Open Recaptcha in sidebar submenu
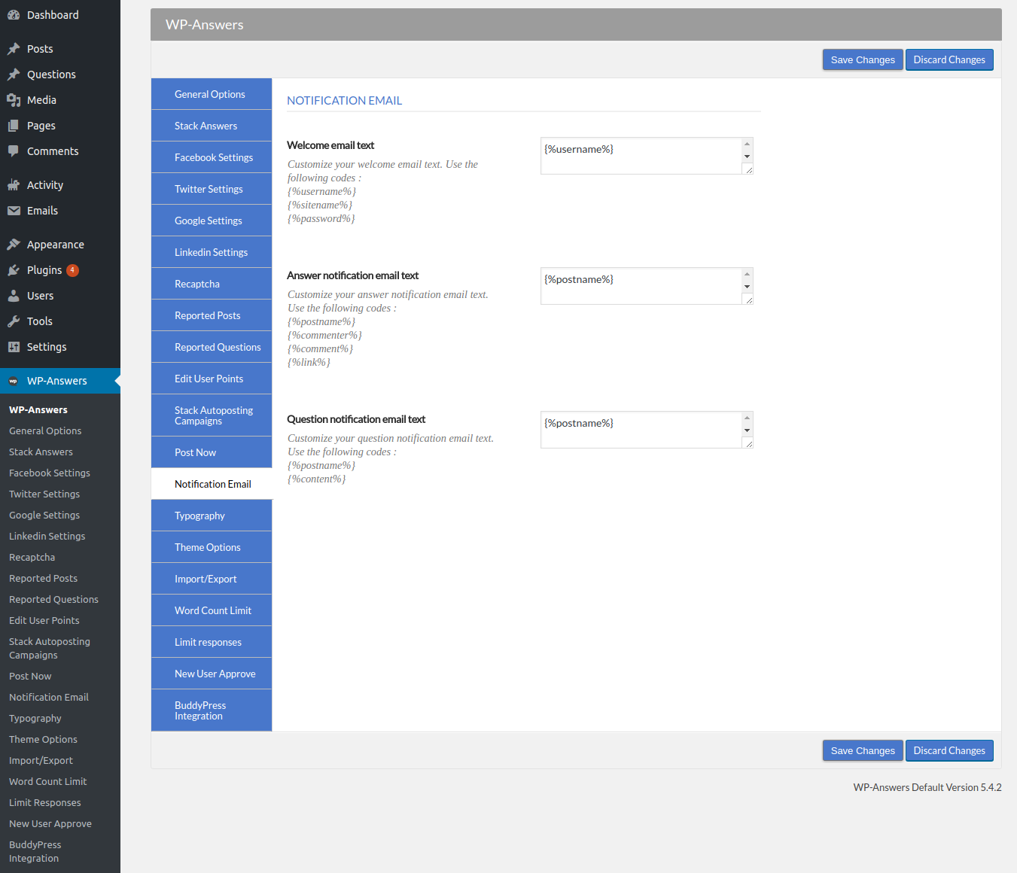 32,558
